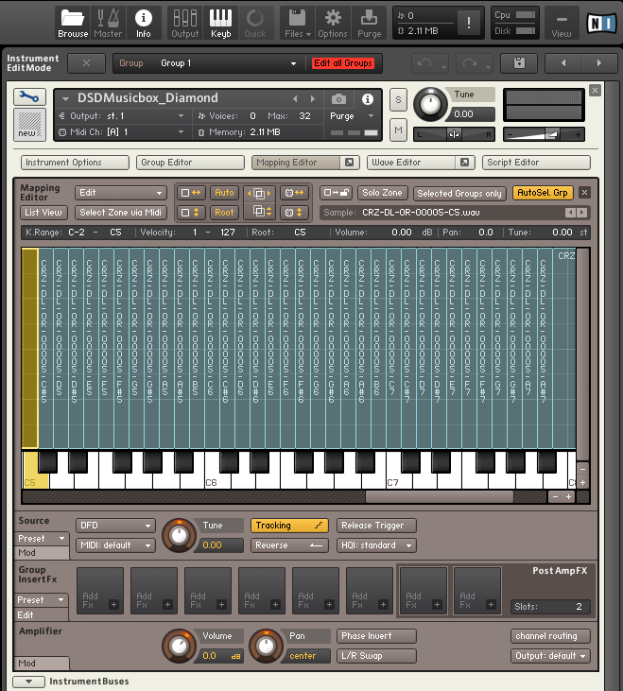Click the redo arrow button
Image resolution: width=623 pixels, height=691 pixels.
click(x=470, y=63)
